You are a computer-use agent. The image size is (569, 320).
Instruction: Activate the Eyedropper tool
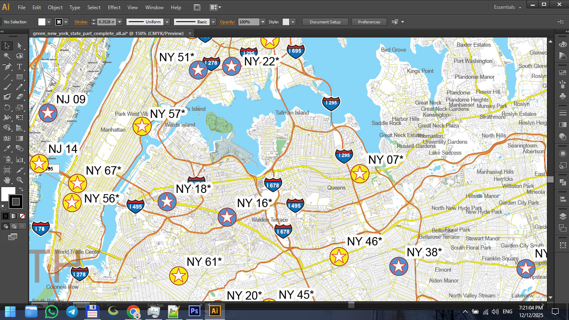tap(7, 149)
